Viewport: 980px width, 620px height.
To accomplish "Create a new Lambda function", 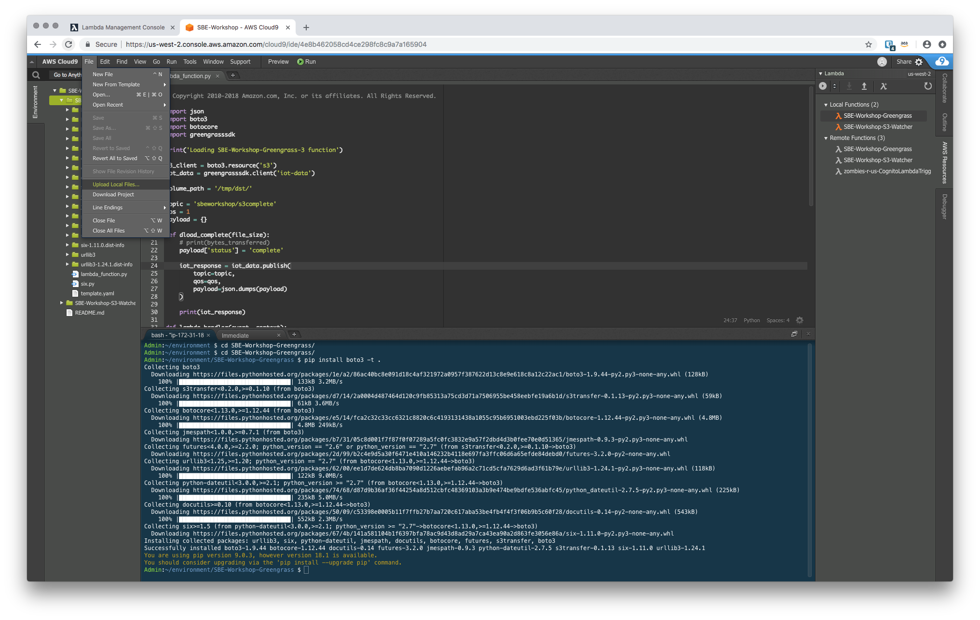I will 884,86.
